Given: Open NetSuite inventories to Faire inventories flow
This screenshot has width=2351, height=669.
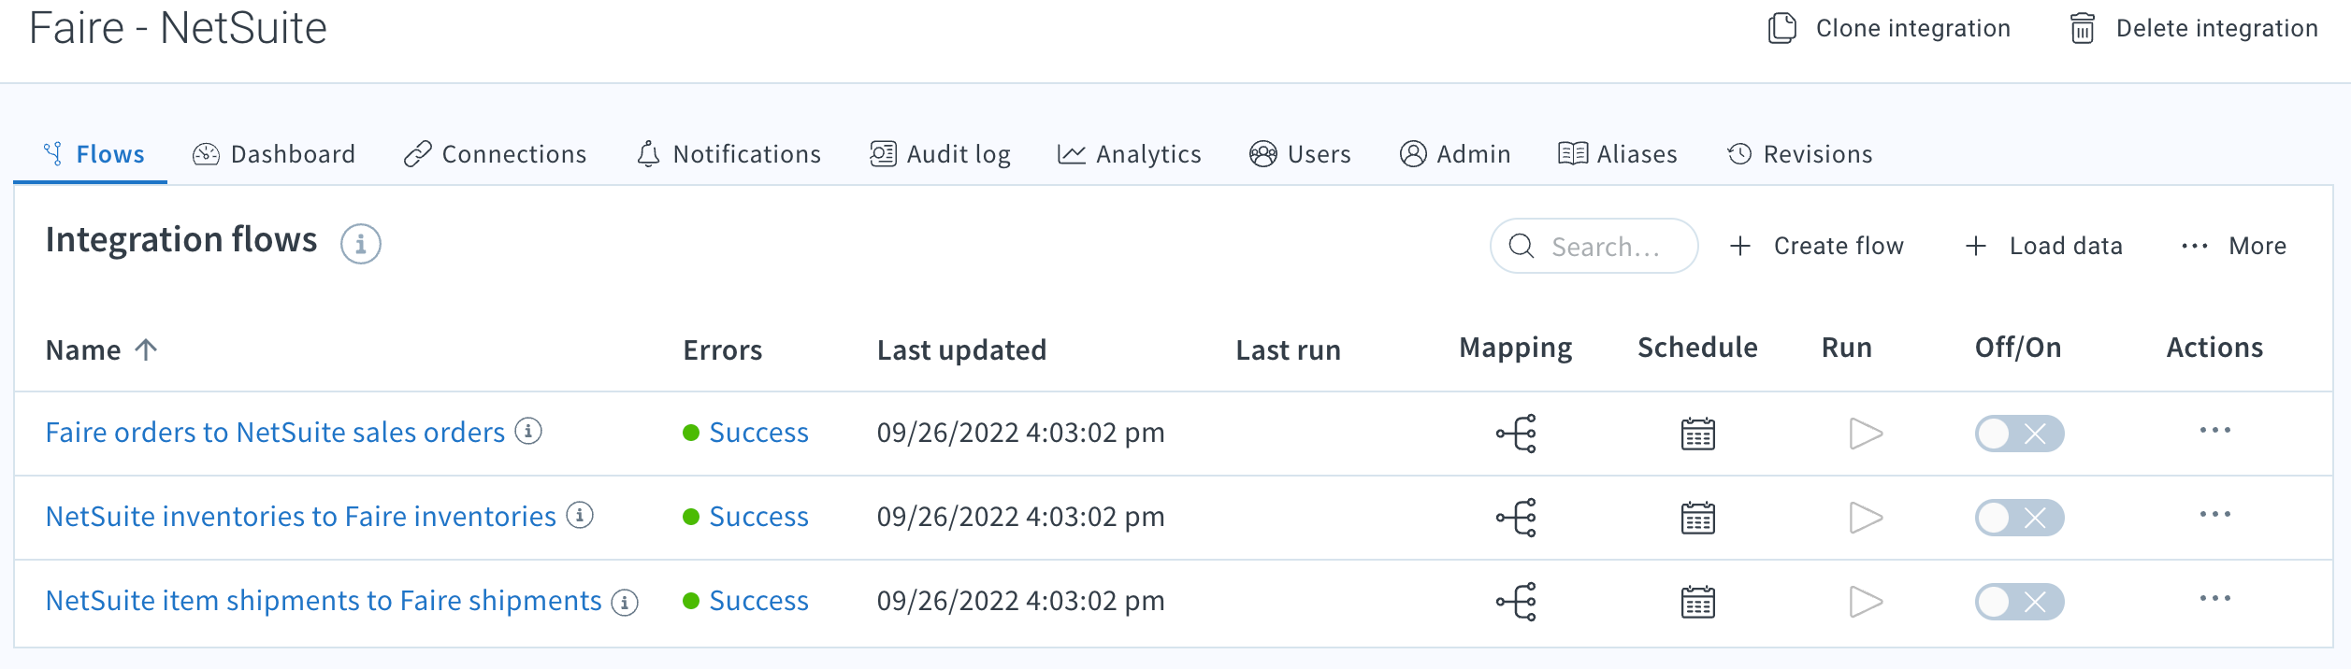Looking at the screenshot, I should coord(301,517).
